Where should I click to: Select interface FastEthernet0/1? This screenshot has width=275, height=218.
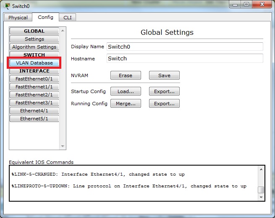(x=34, y=79)
